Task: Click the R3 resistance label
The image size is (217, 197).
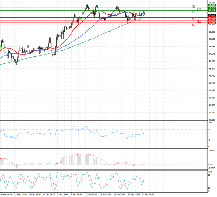Action: pos(193,7)
